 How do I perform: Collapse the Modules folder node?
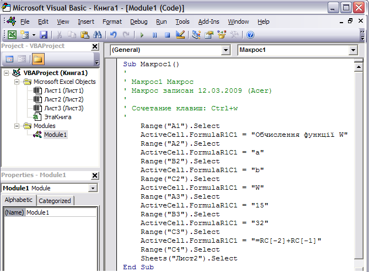(17, 126)
